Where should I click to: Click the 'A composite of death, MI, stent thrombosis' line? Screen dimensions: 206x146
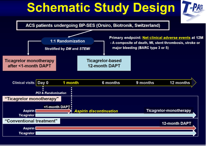click(x=155, y=43)
